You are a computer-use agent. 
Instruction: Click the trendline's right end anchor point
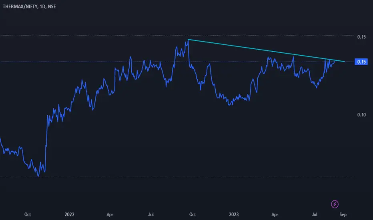tap(345, 62)
